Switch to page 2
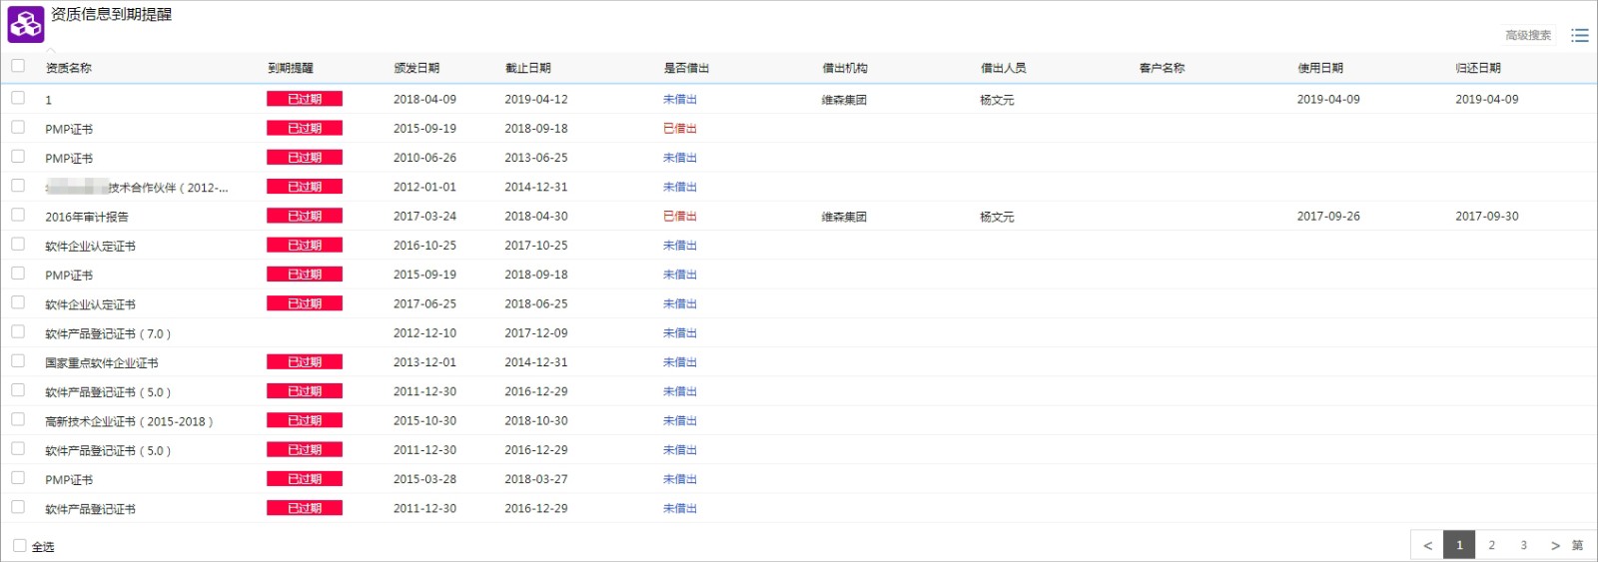 [x=1491, y=545]
